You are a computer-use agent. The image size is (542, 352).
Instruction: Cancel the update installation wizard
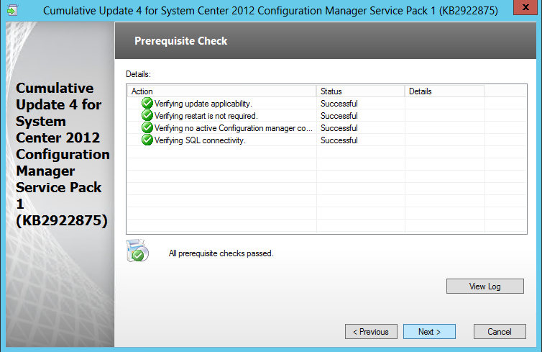[499, 332]
